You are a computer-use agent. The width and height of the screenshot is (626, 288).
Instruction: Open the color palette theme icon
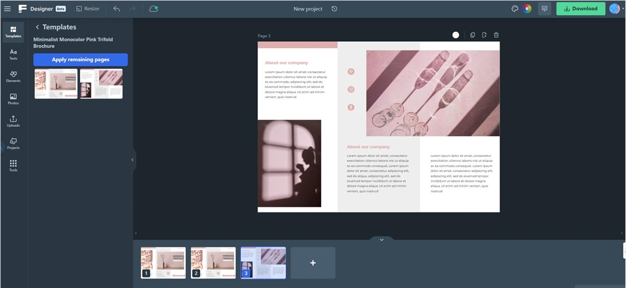click(x=515, y=9)
